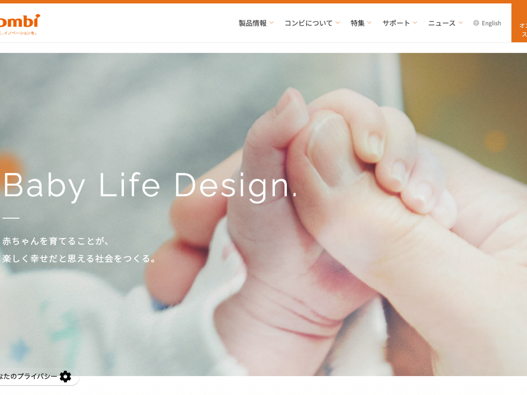Expand the 特集 dropdown chevron
Screen dimensions: 527x395
(x=369, y=23)
